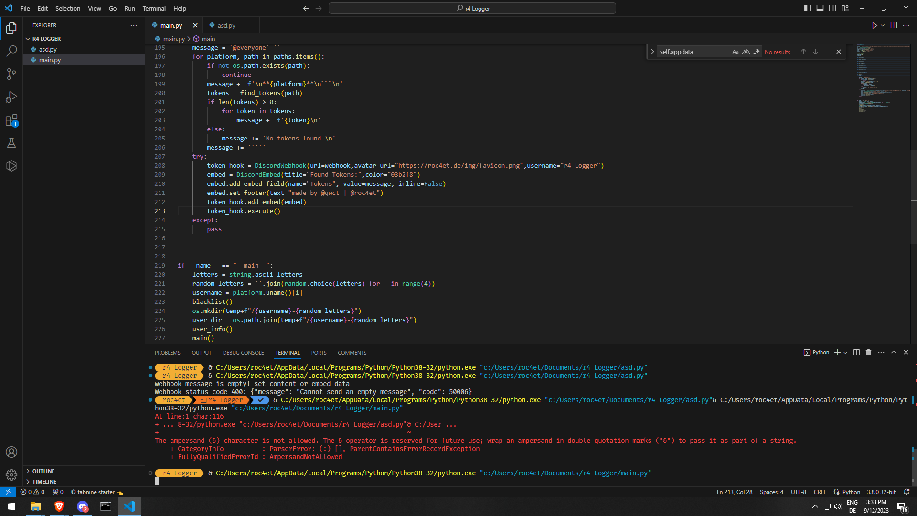Click the Run Python File play button
917x516 pixels.
(874, 25)
